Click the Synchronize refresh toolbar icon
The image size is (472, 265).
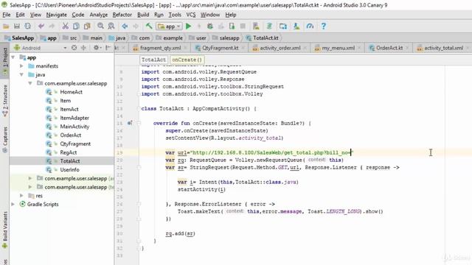28,26
